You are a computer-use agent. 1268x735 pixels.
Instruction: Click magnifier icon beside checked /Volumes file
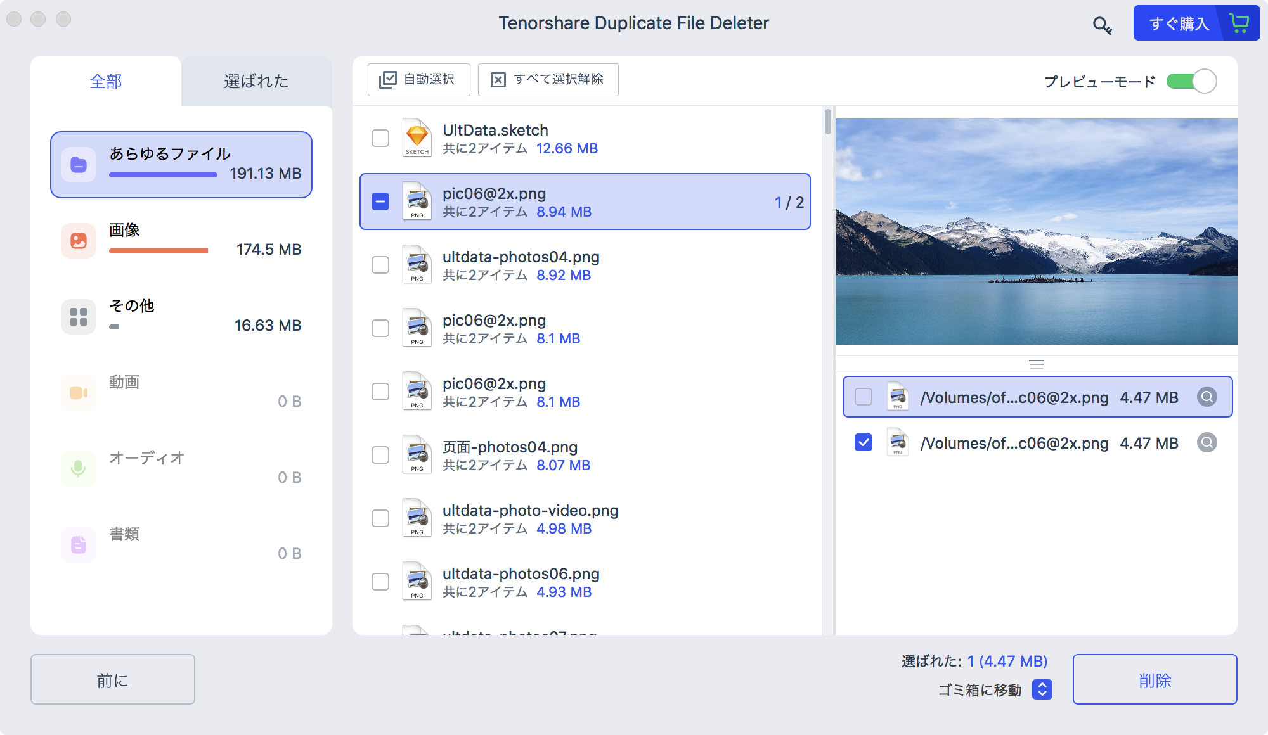click(1207, 442)
